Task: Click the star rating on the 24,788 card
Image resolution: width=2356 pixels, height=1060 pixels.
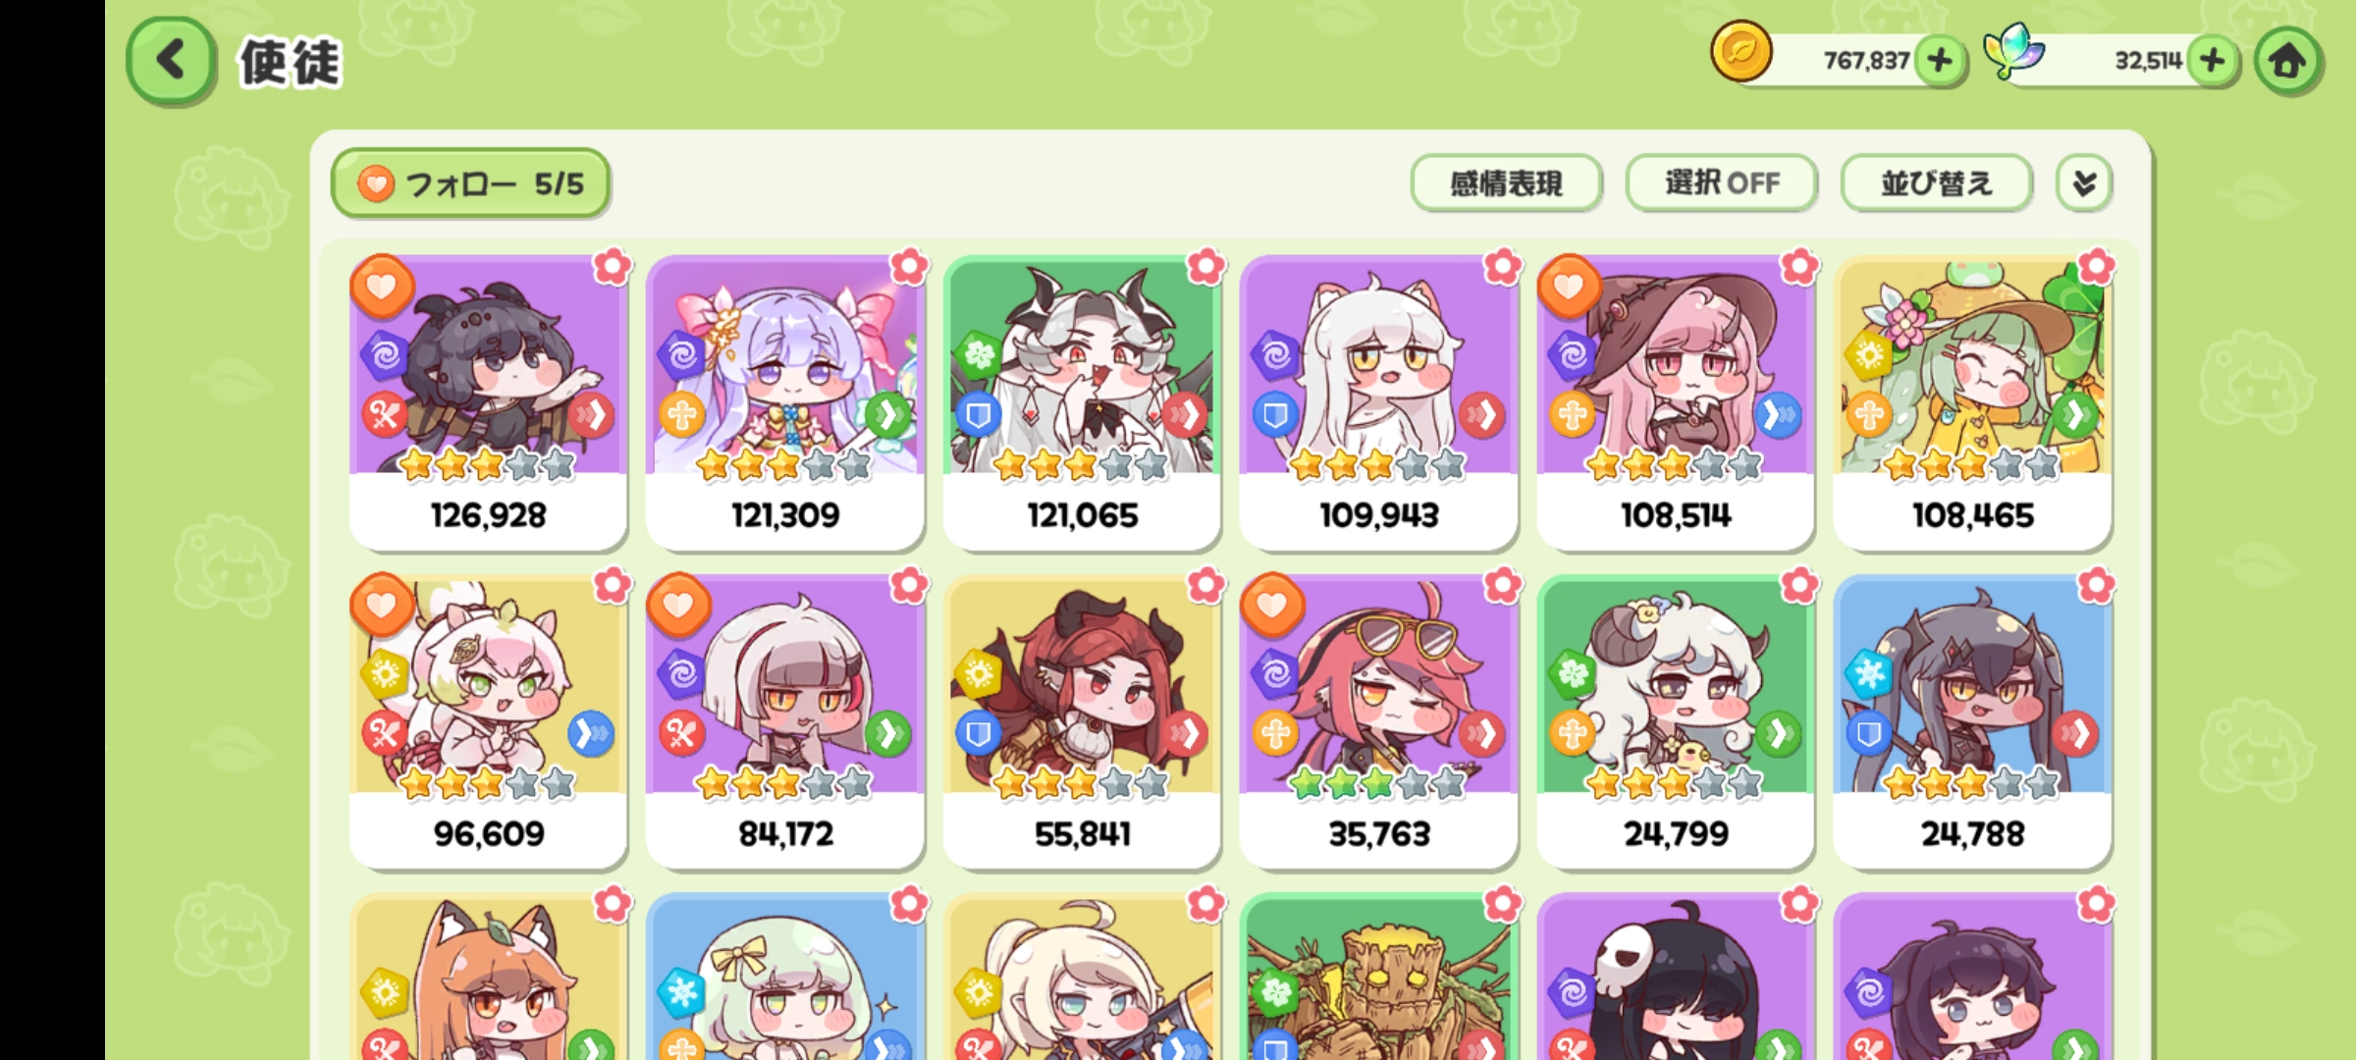Action: point(1971,783)
